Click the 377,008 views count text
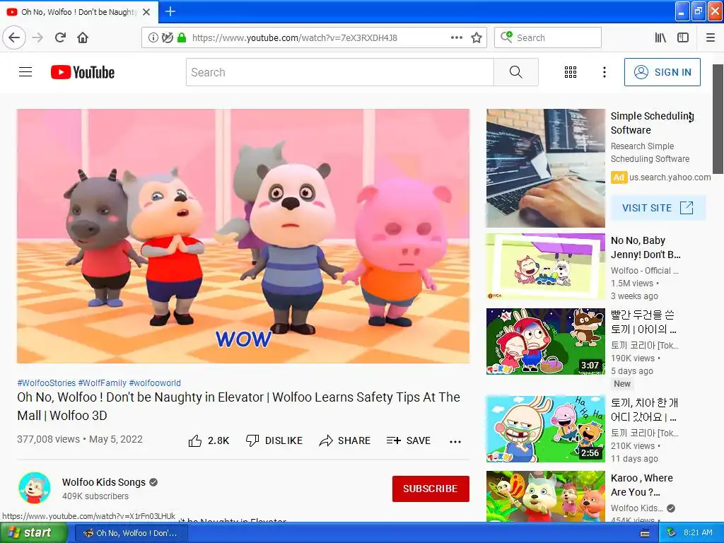Viewport: 724px width, 543px height. (48, 439)
